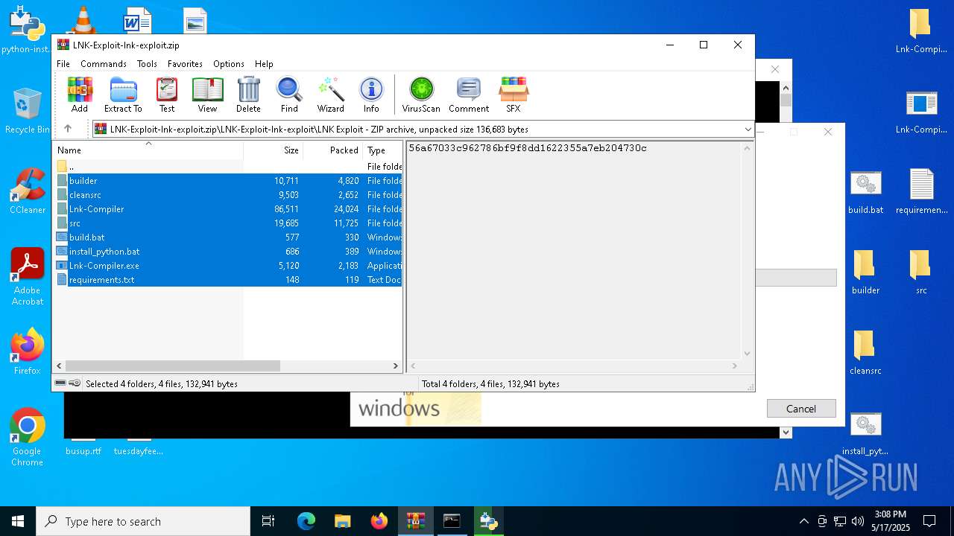Select the Lnk-Compiler folder row
Image resolution: width=954 pixels, height=536 pixels.
point(228,209)
